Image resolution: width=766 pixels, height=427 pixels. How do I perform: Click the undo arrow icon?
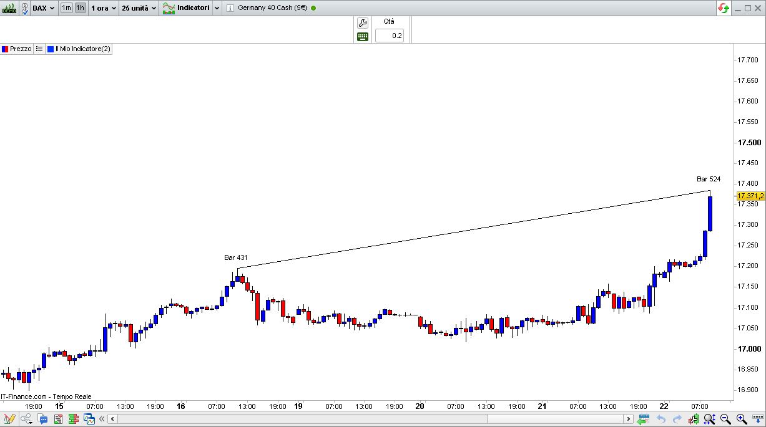[x=660, y=419]
